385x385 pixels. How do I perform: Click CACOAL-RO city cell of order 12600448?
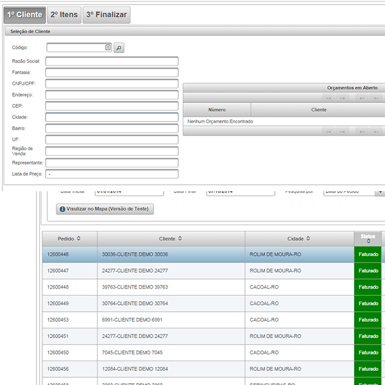pos(299,287)
